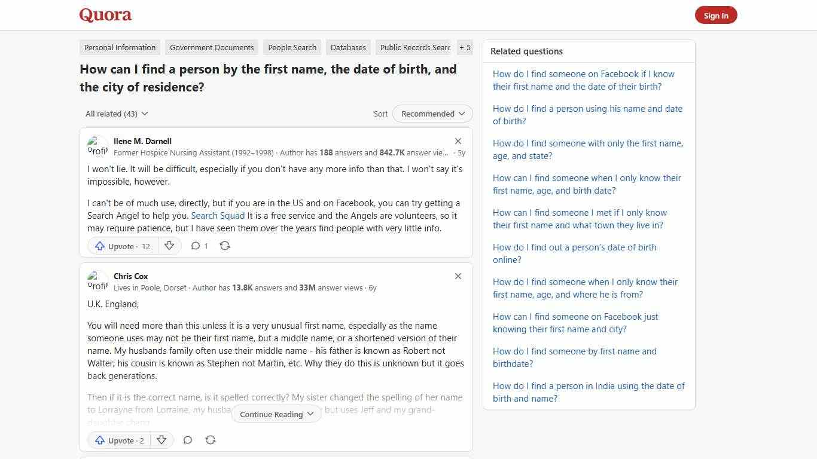
Task: Open Chris Cox's profile picture
Action: (x=97, y=281)
